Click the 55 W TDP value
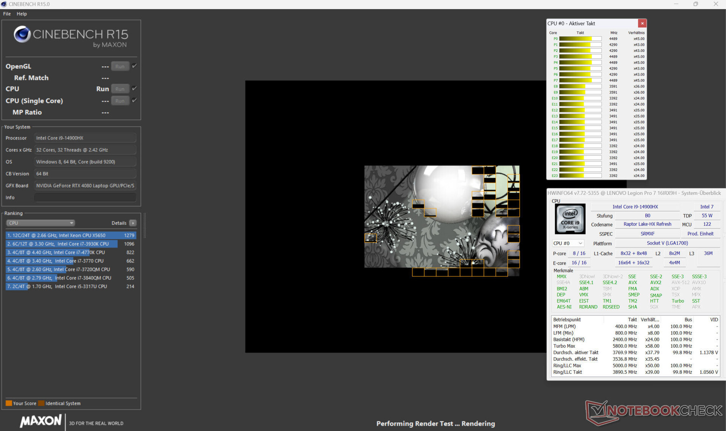 click(x=707, y=215)
